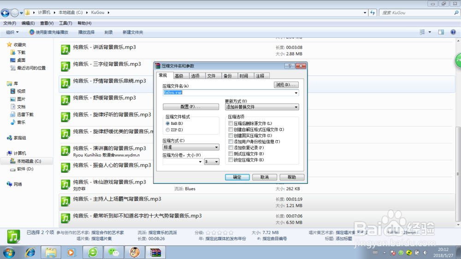
Task: Open the archive file name dropdown arrow
Action: [x=296, y=93]
